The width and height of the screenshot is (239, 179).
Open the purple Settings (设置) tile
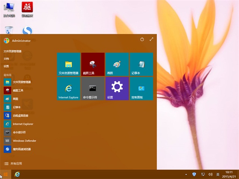[x=117, y=89]
